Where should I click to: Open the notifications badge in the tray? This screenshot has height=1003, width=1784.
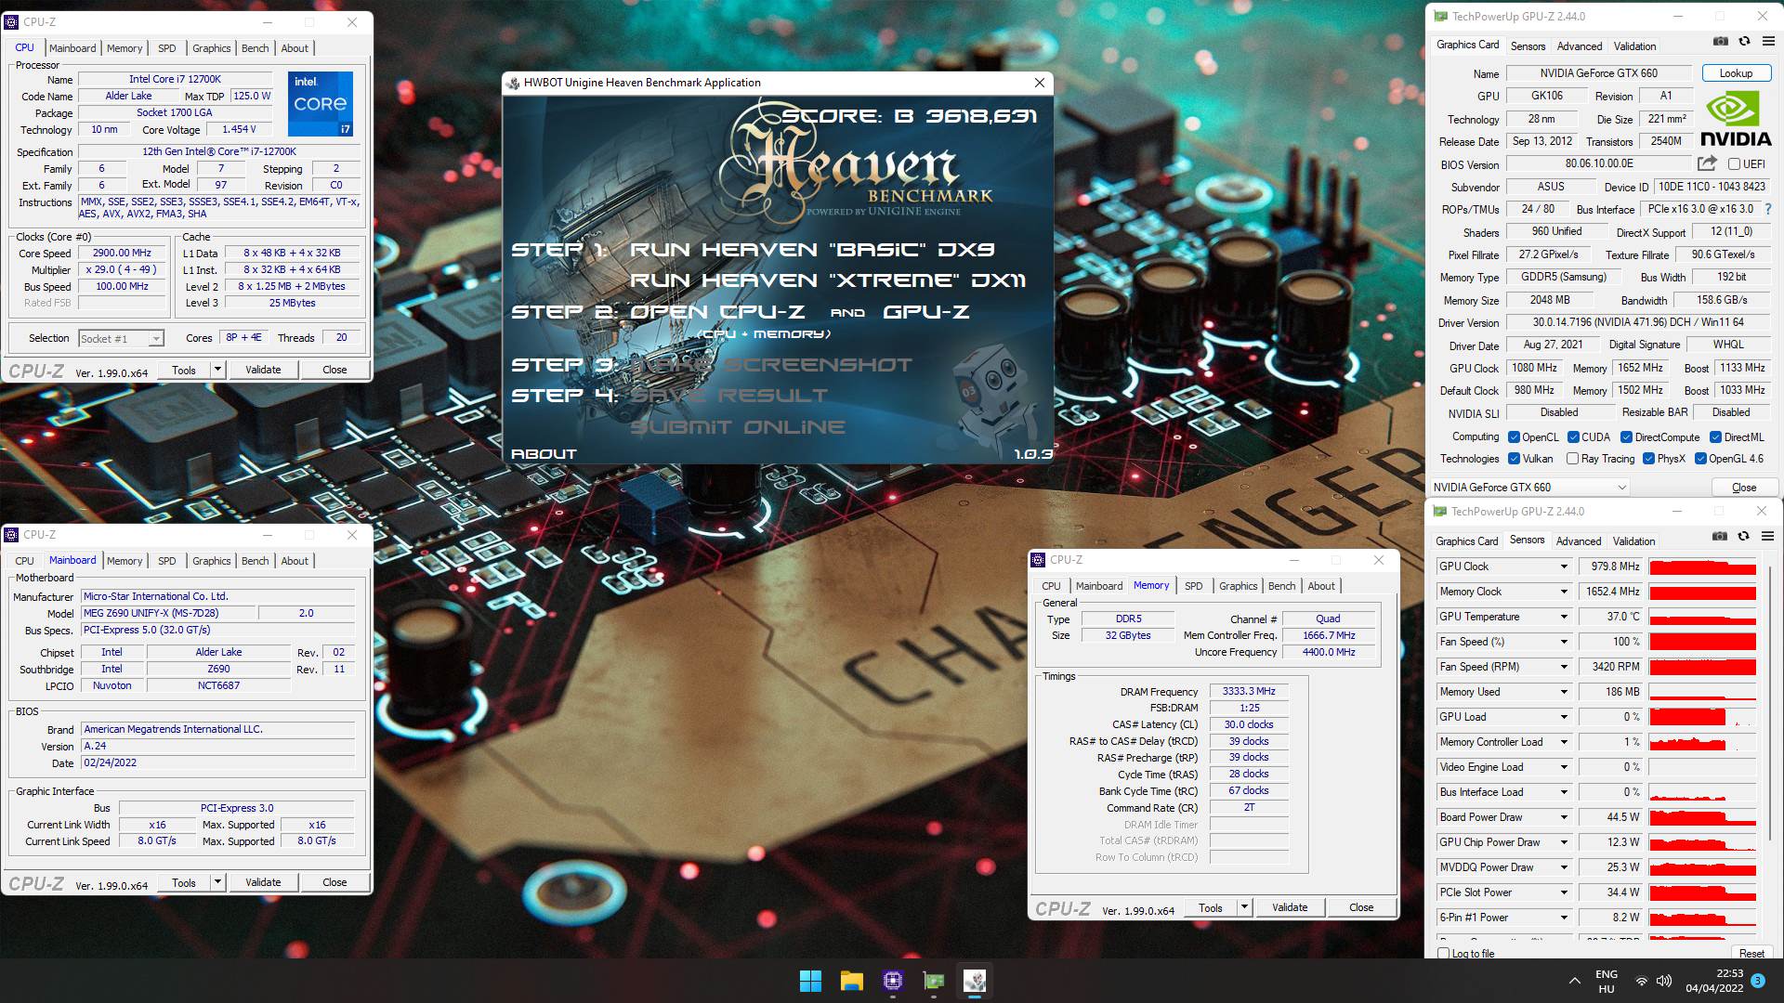point(1758,981)
